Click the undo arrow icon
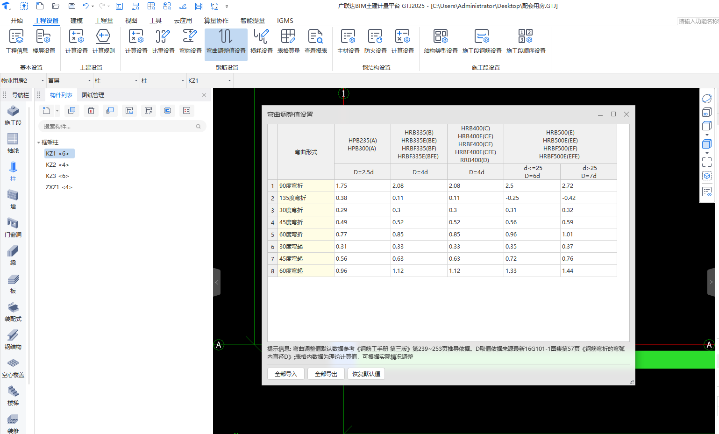 (x=85, y=6)
